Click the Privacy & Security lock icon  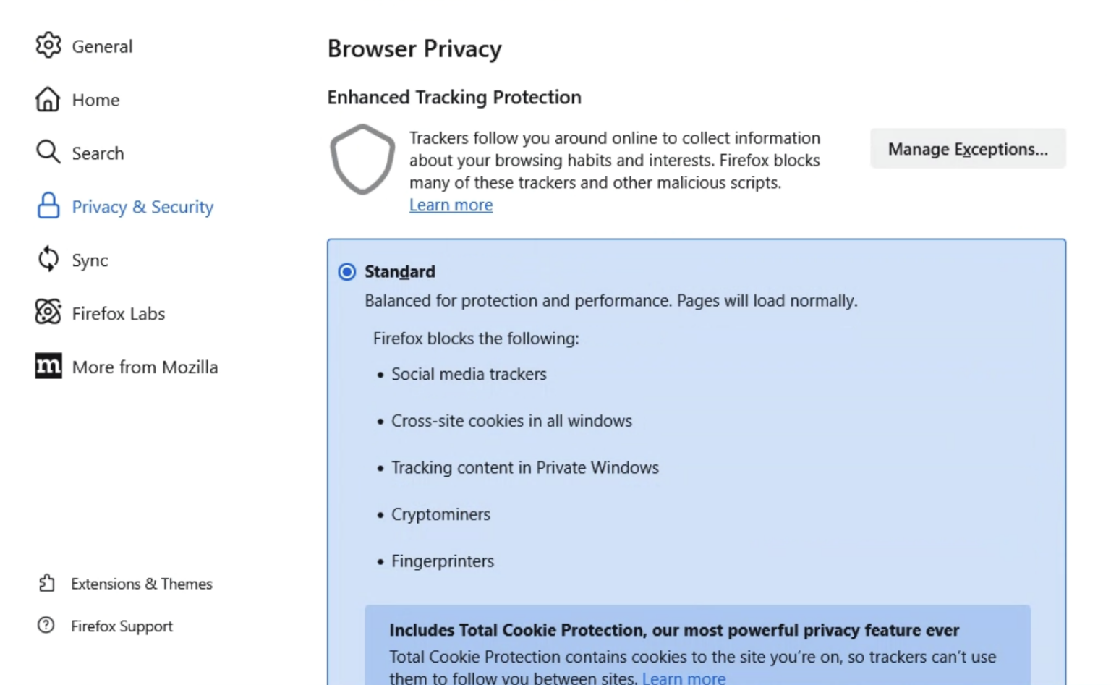point(48,206)
